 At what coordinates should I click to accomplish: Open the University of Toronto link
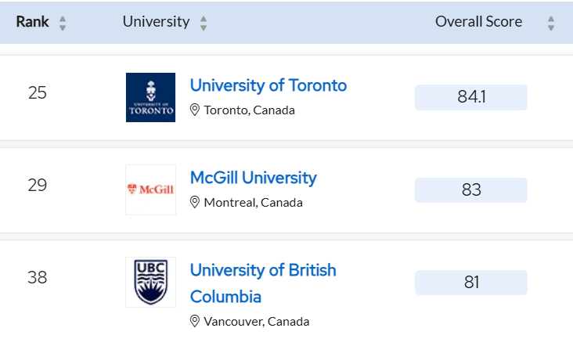point(268,85)
